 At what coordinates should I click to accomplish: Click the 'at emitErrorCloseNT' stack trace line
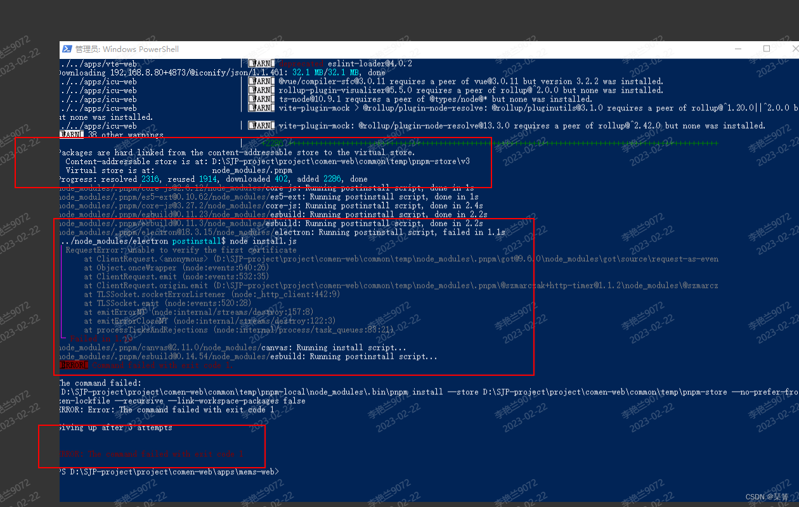[209, 321]
